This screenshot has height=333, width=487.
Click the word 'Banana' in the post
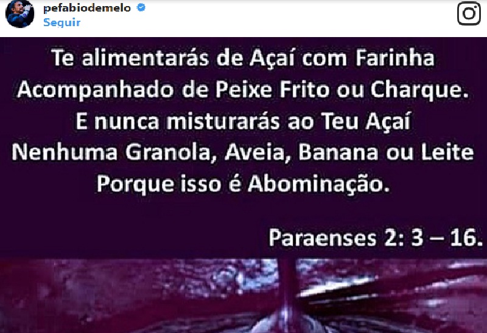338,153
